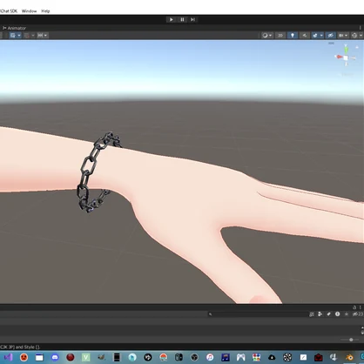Pause the editor with the Pause button
The image size is (364, 364).
coord(182,19)
